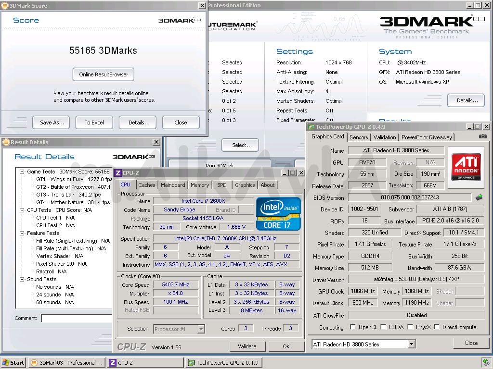Click the Core Voltage value 1.668 V
This screenshot has height=369, width=493.
(236, 227)
